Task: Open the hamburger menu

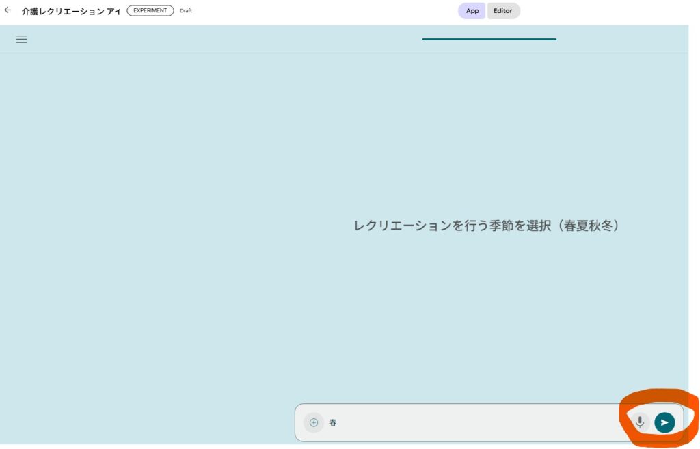Action: (22, 39)
